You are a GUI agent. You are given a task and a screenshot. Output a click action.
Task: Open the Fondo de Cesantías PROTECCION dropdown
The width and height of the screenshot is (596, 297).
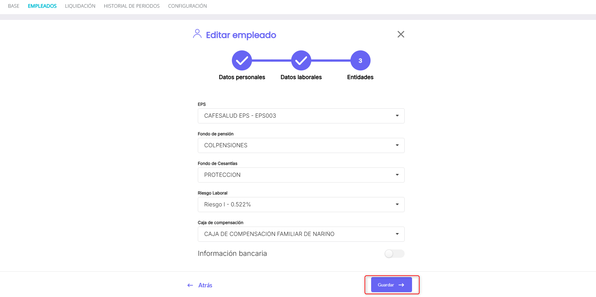301,175
